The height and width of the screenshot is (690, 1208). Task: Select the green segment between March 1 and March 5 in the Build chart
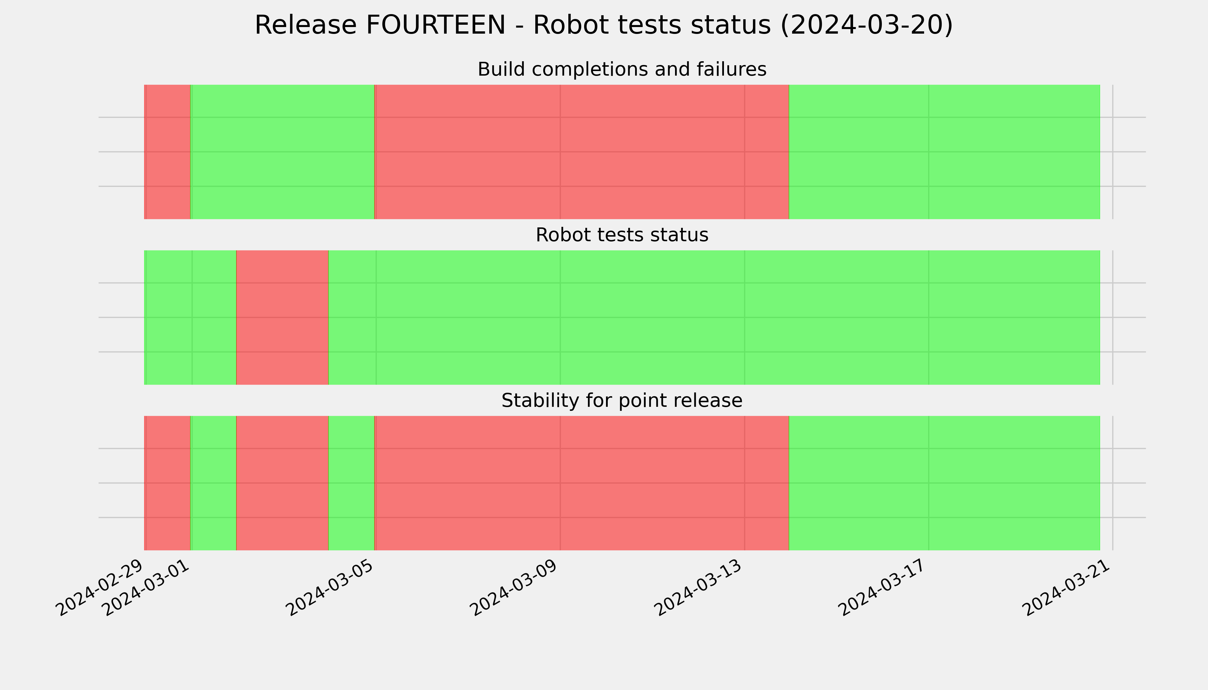click(282, 152)
